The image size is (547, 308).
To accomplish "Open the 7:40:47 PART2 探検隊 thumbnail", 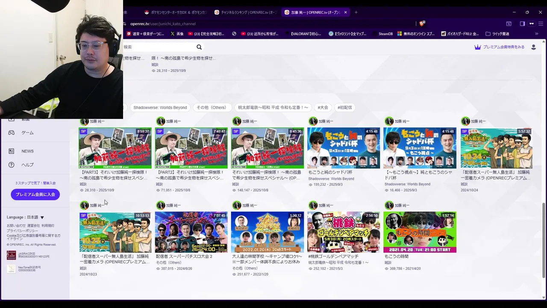I will [x=191, y=148].
